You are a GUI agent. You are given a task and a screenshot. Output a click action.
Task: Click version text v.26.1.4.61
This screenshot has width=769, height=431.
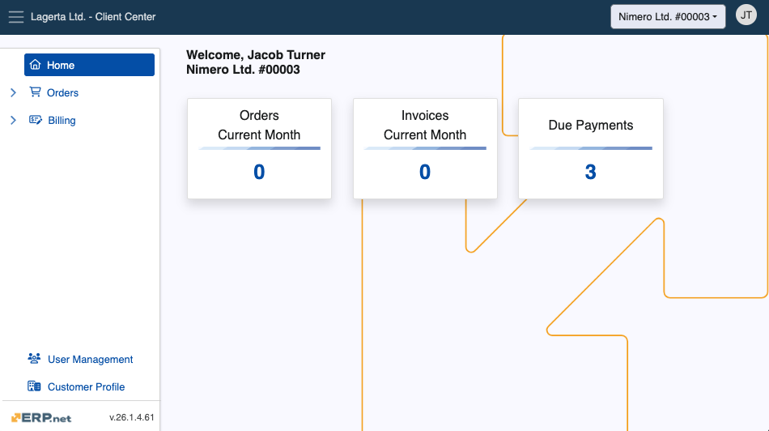(131, 417)
